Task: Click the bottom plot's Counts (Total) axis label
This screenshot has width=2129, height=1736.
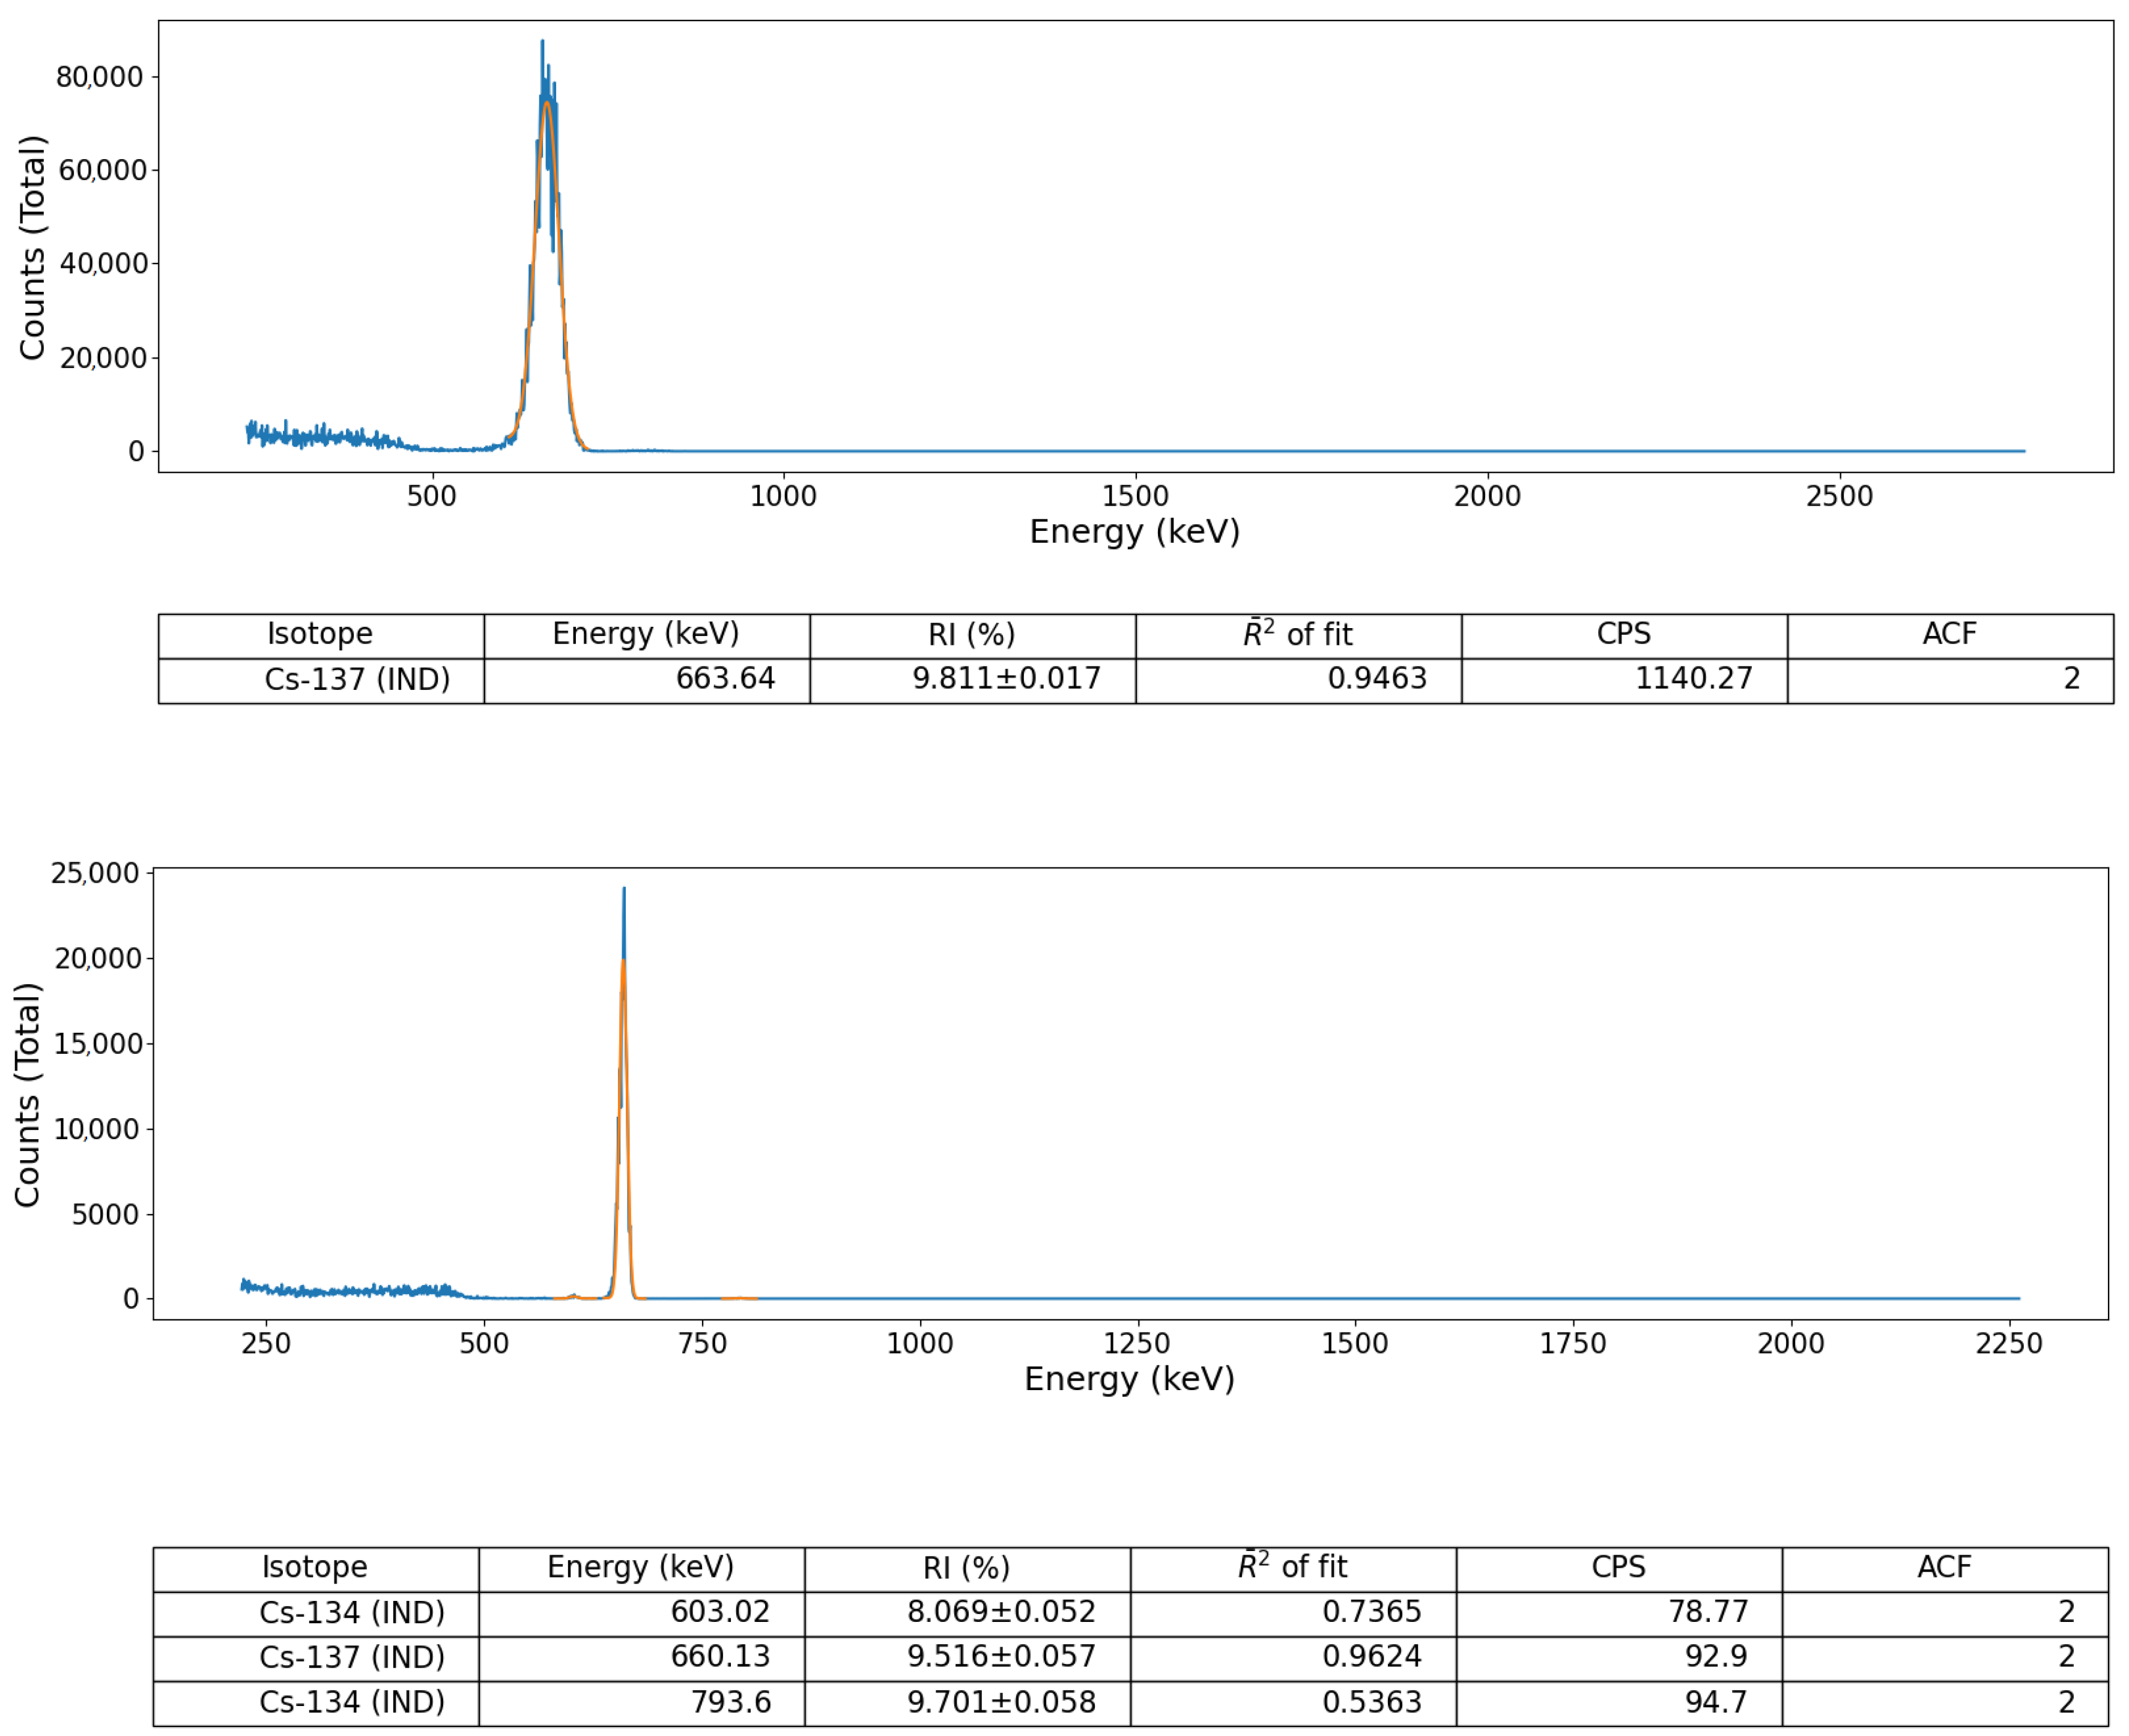Action: click(x=27, y=1095)
